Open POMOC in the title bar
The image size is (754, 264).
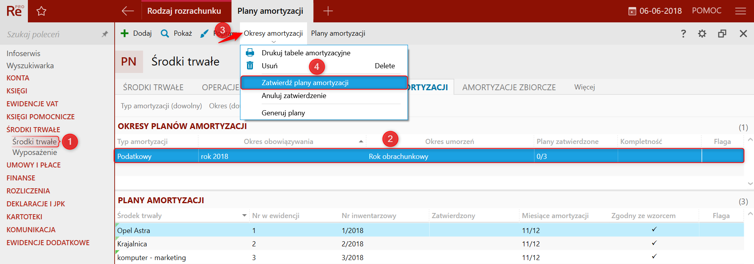coord(706,11)
